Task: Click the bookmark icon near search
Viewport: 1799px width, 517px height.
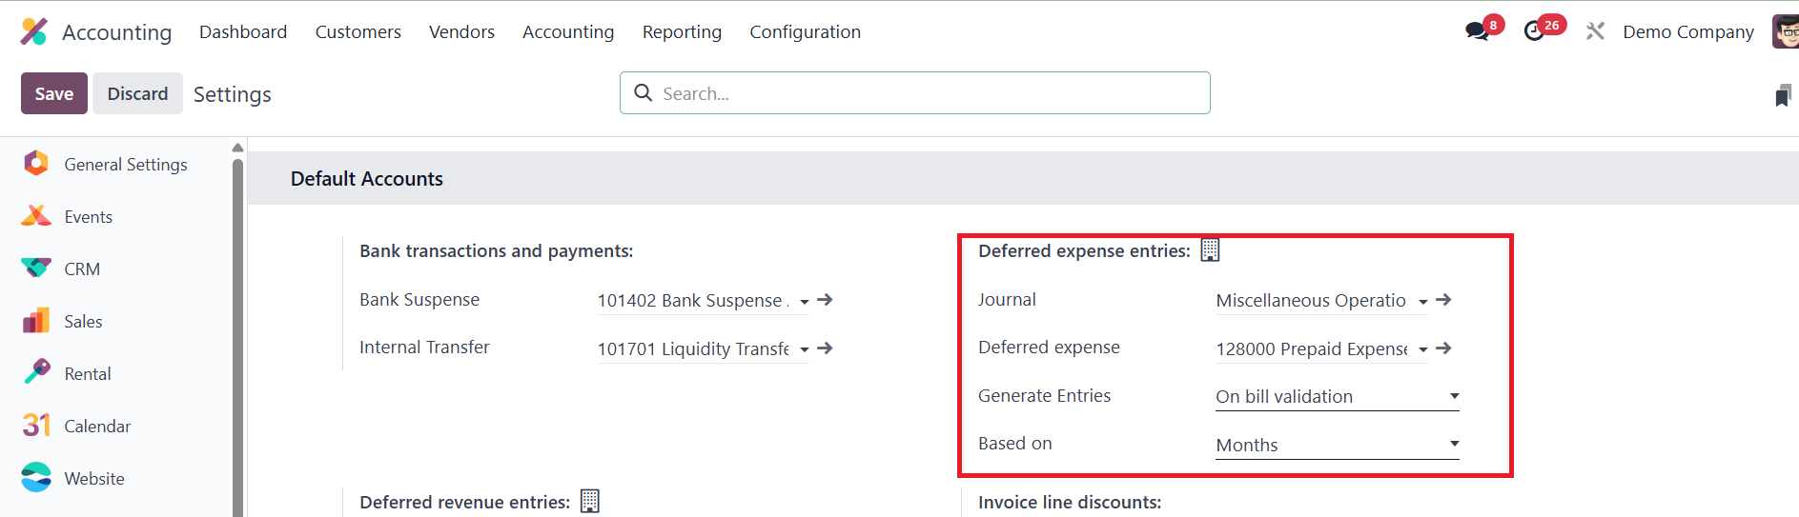Action: click(1782, 95)
